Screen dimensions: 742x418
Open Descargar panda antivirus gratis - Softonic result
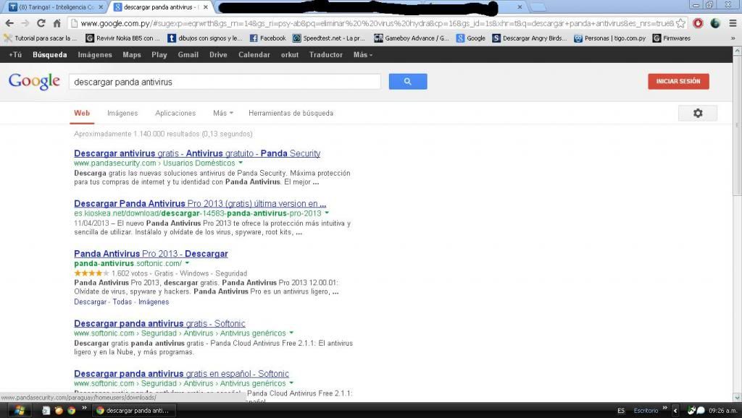[159, 323]
